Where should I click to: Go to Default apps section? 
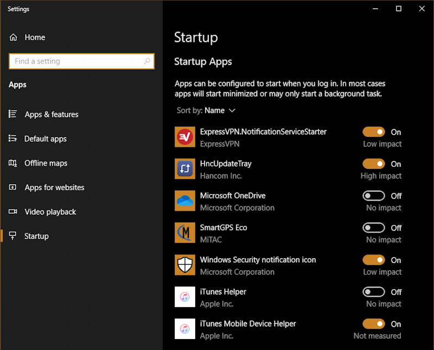click(45, 139)
